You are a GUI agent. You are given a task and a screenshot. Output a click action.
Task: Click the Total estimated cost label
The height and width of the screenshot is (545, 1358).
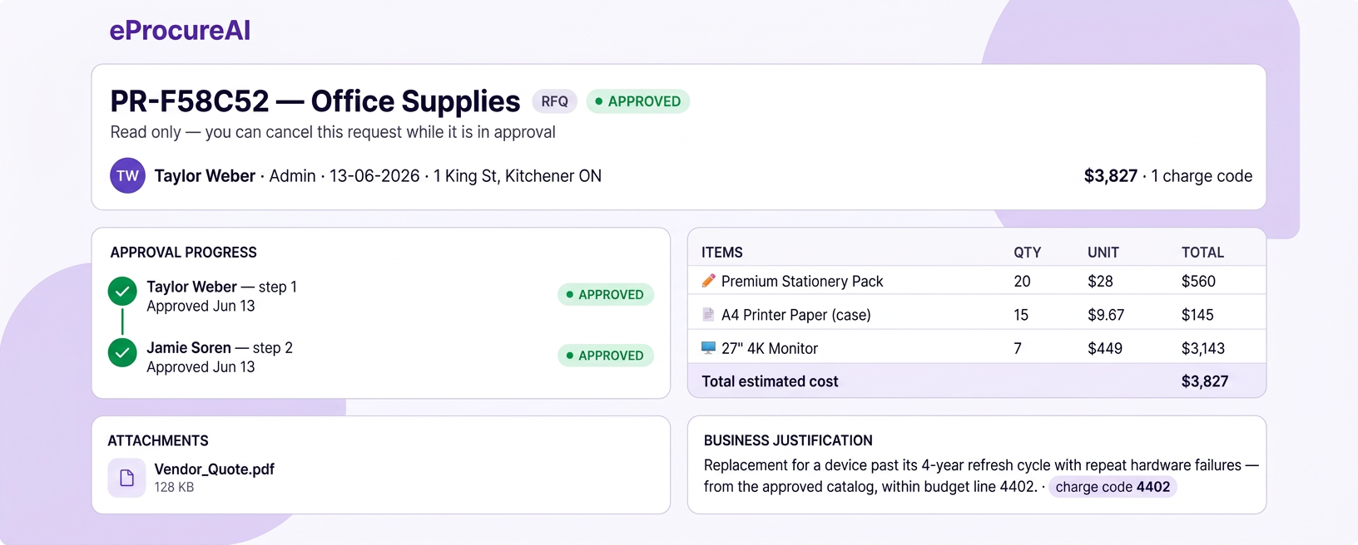pos(770,382)
